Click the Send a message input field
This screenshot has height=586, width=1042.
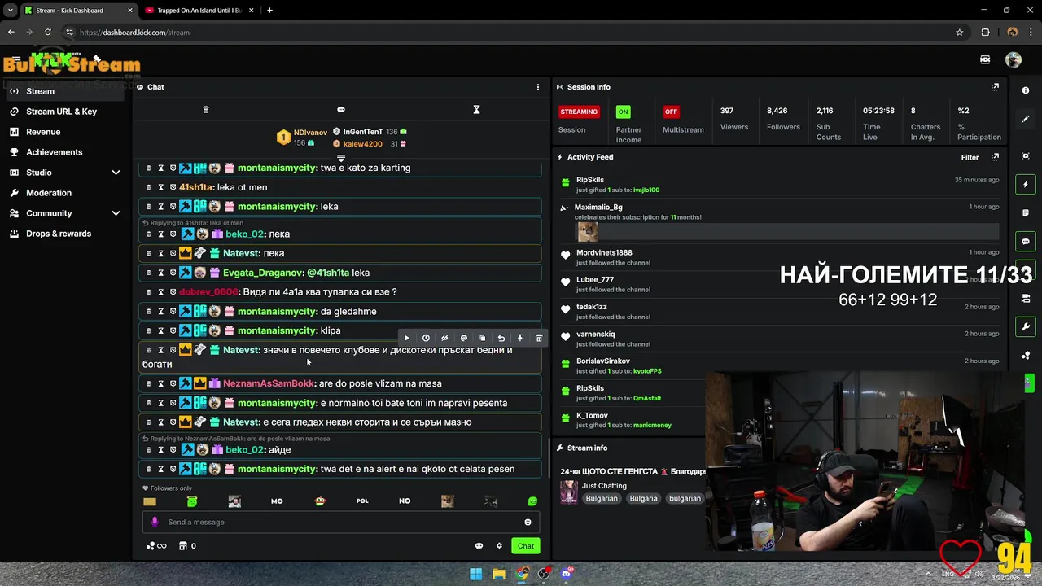click(x=340, y=522)
